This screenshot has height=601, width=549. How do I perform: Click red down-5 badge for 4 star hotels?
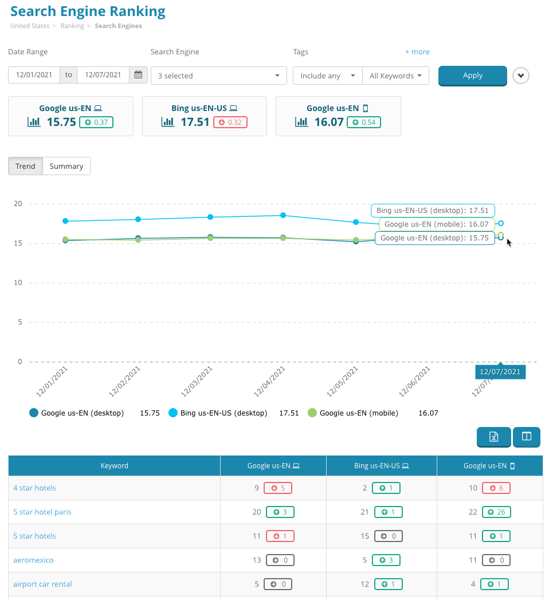(278, 488)
